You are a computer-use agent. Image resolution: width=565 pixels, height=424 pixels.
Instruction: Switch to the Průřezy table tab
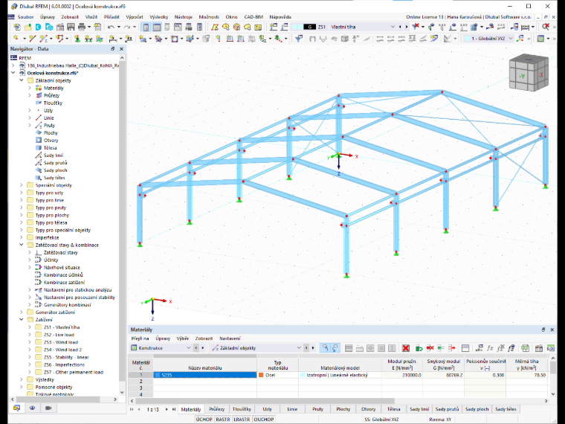216,409
